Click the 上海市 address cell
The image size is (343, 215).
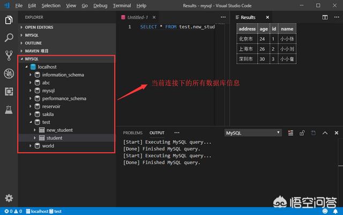coord(247,49)
